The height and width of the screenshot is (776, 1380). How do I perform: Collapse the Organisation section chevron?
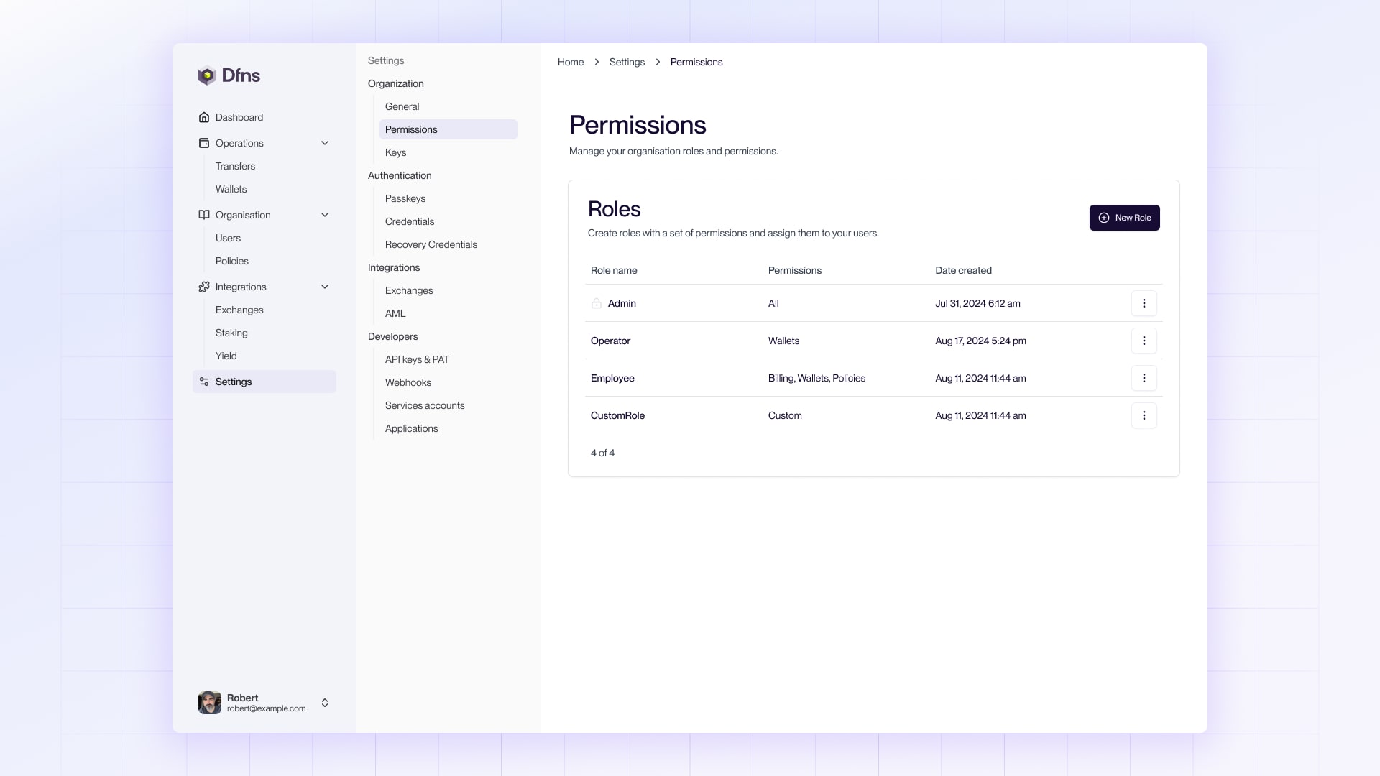tap(325, 215)
